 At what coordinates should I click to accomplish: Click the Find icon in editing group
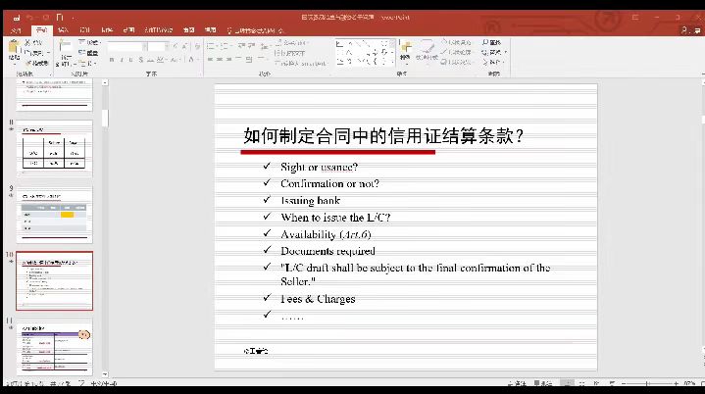[494, 43]
